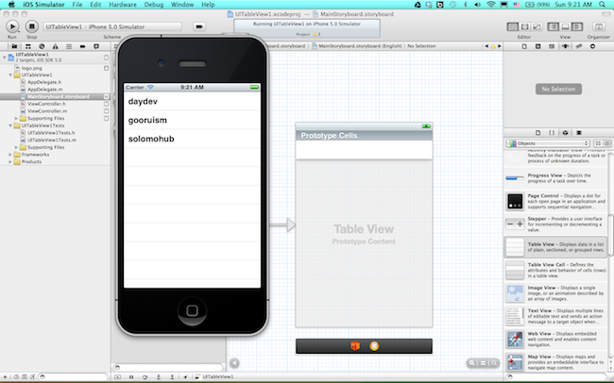
Task: Open the Help menu
Action: pos(208,5)
